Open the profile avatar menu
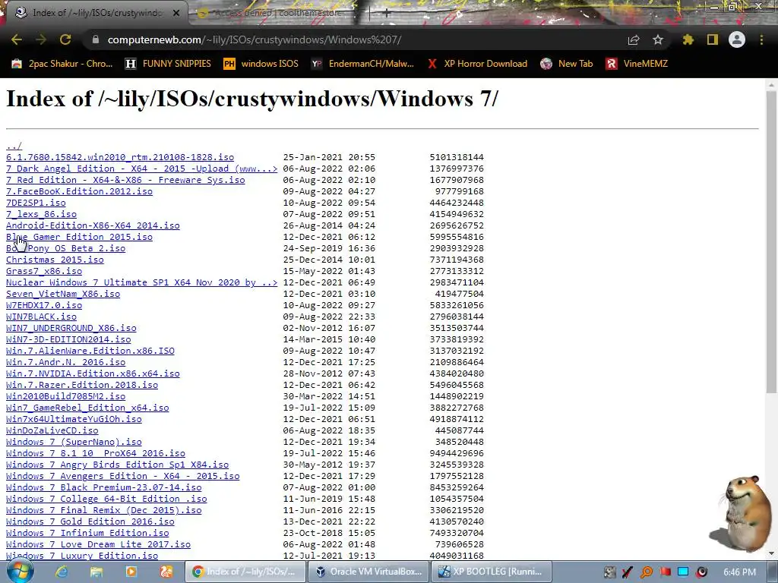Viewport: 778px width, 583px height. 737,39
